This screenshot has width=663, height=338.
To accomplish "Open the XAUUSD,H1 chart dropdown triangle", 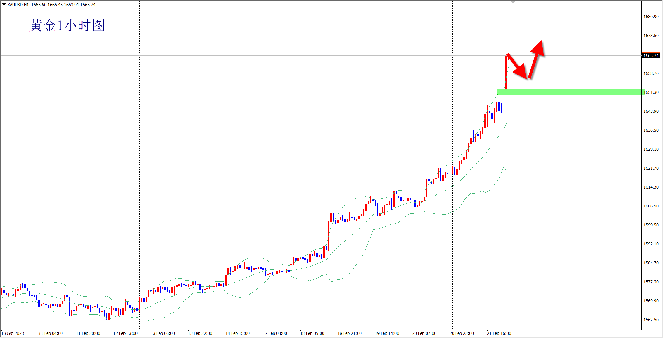I will (4, 4).
